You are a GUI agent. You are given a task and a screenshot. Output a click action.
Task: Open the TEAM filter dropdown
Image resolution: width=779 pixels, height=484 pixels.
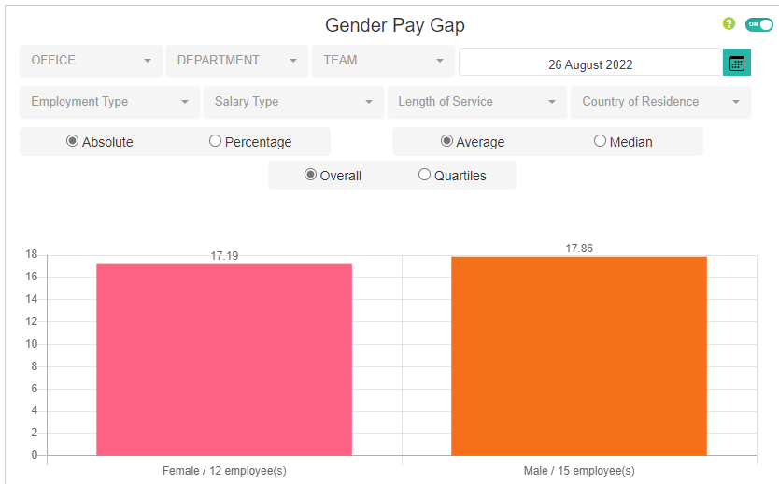383,61
